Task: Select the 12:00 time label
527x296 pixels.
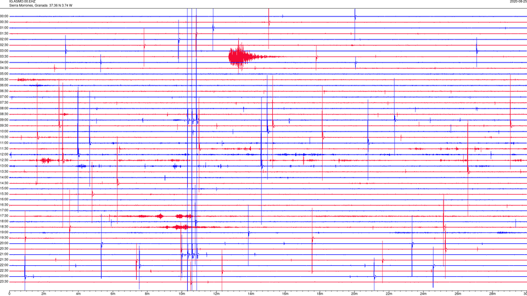Action: [4, 154]
